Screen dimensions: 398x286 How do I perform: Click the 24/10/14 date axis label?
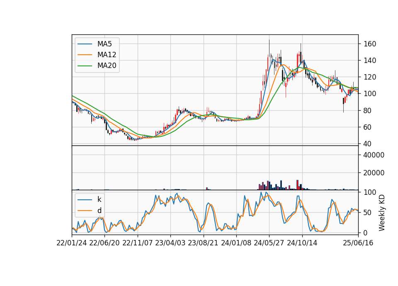click(x=302, y=243)
